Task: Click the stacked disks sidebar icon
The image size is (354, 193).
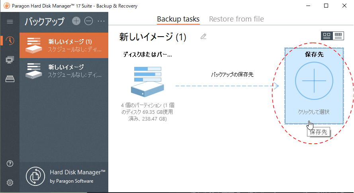Action: (10, 79)
